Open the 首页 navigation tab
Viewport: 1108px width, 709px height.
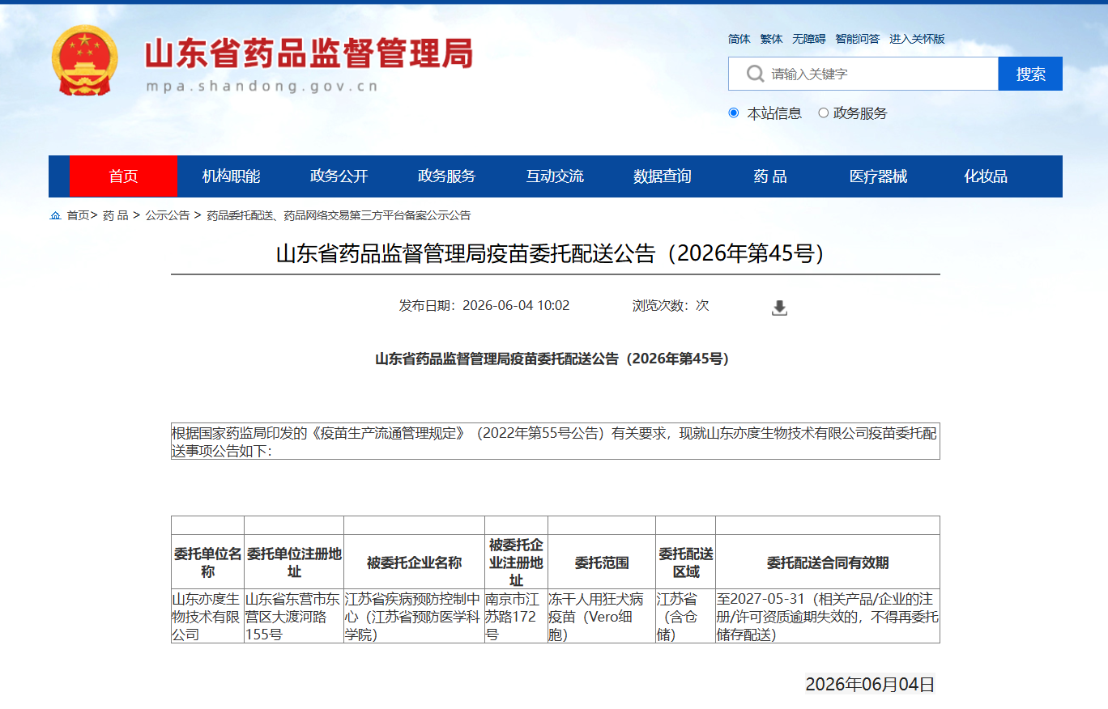point(123,176)
